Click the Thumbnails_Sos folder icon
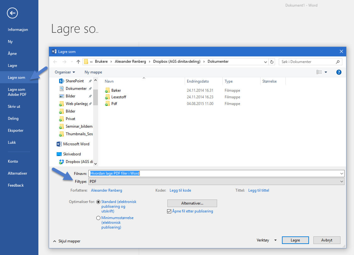The width and height of the screenshot is (354, 255). pyautogui.click(x=61, y=134)
